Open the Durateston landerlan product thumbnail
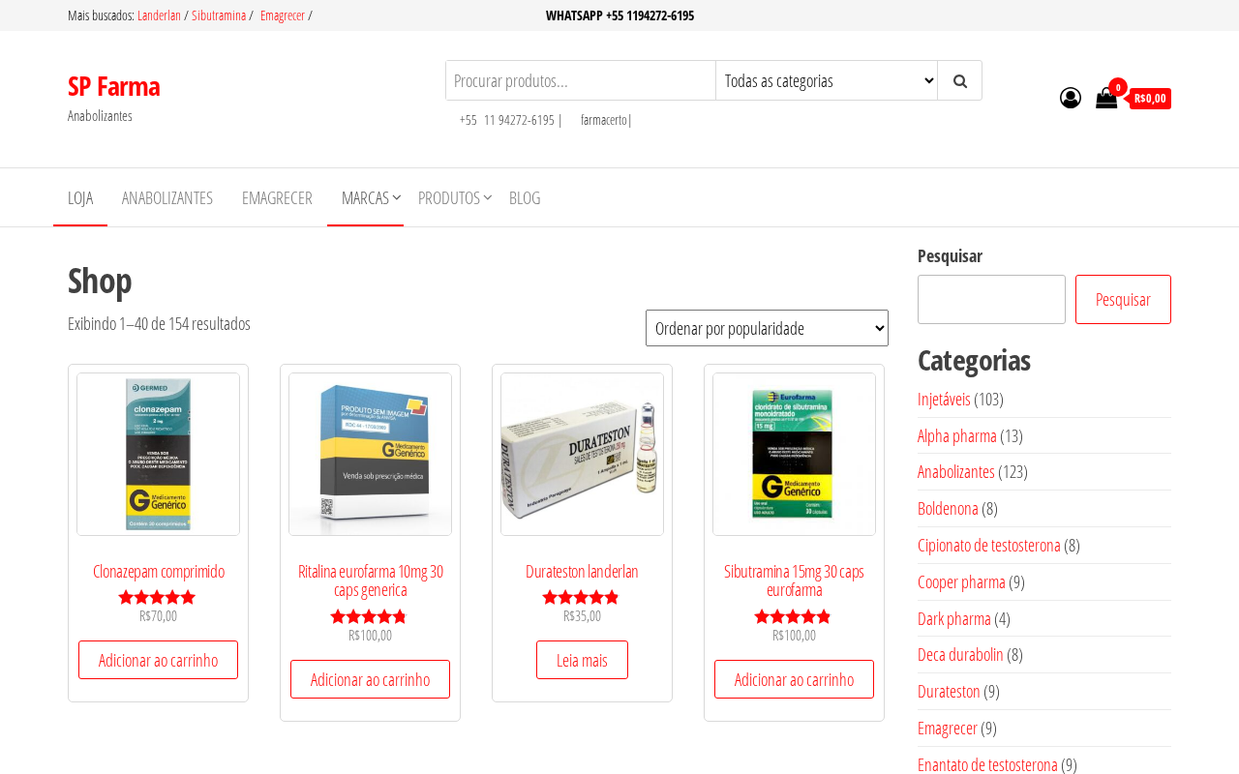Screen dimensions: 1239x774 (x=582, y=454)
